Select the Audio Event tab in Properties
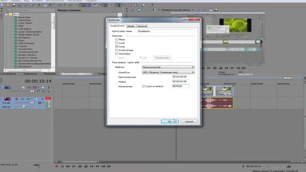 coord(117,26)
